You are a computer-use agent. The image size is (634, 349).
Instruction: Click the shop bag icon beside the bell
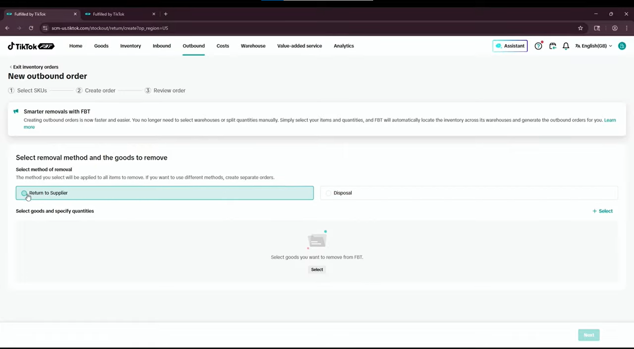point(552,46)
